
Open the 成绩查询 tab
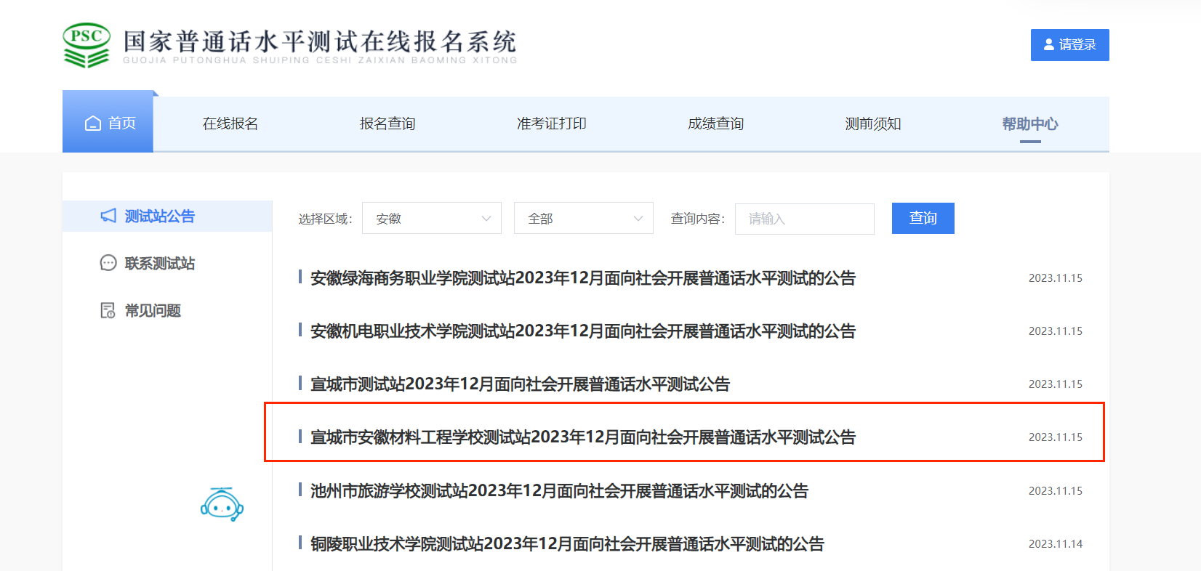(x=716, y=123)
